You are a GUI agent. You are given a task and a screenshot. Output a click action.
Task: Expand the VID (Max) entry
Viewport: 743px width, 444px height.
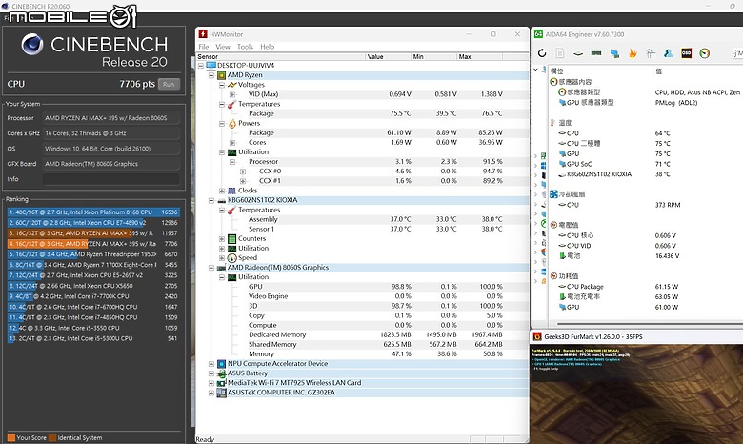click(232, 94)
